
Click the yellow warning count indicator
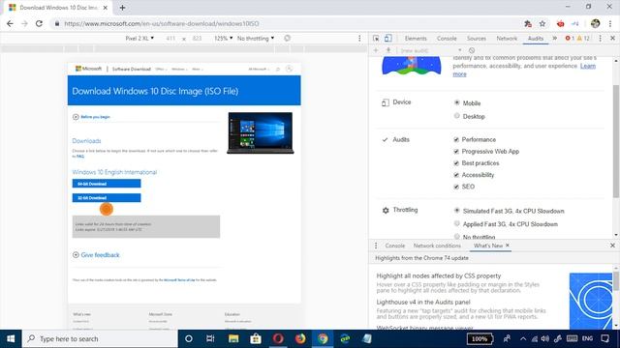[x=583, y=39]
